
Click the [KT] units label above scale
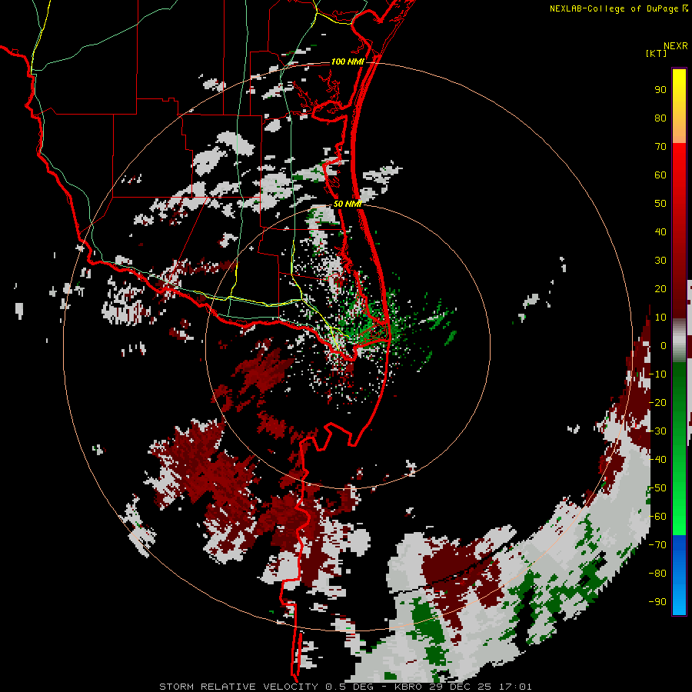coord(656,53)
